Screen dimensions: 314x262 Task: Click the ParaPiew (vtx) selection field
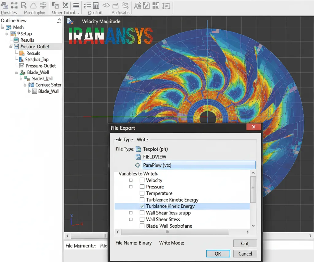[199, 165]
